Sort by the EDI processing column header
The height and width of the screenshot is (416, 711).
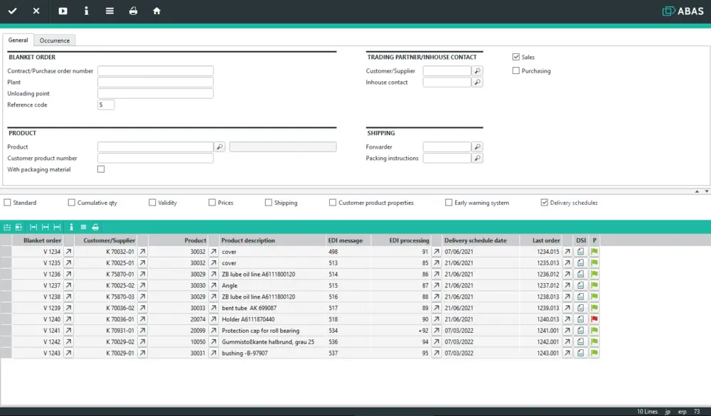tap(401, 240)
